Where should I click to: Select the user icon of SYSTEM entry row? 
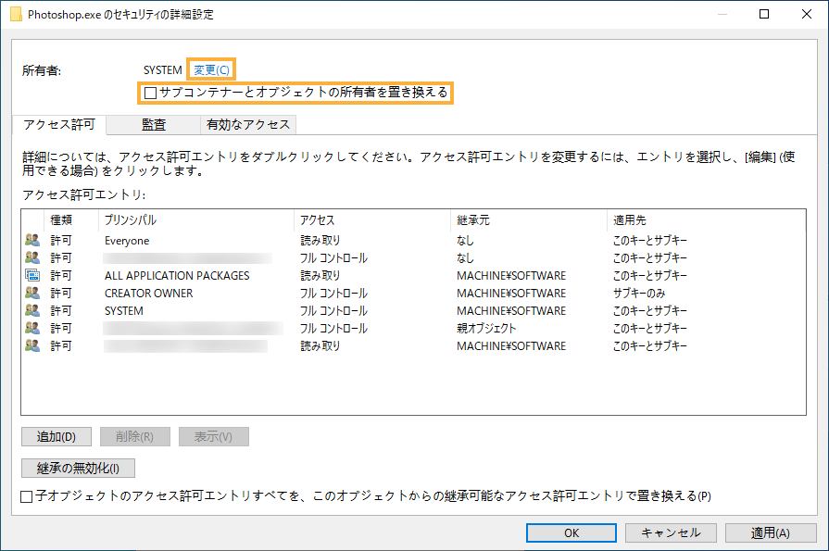32,310
